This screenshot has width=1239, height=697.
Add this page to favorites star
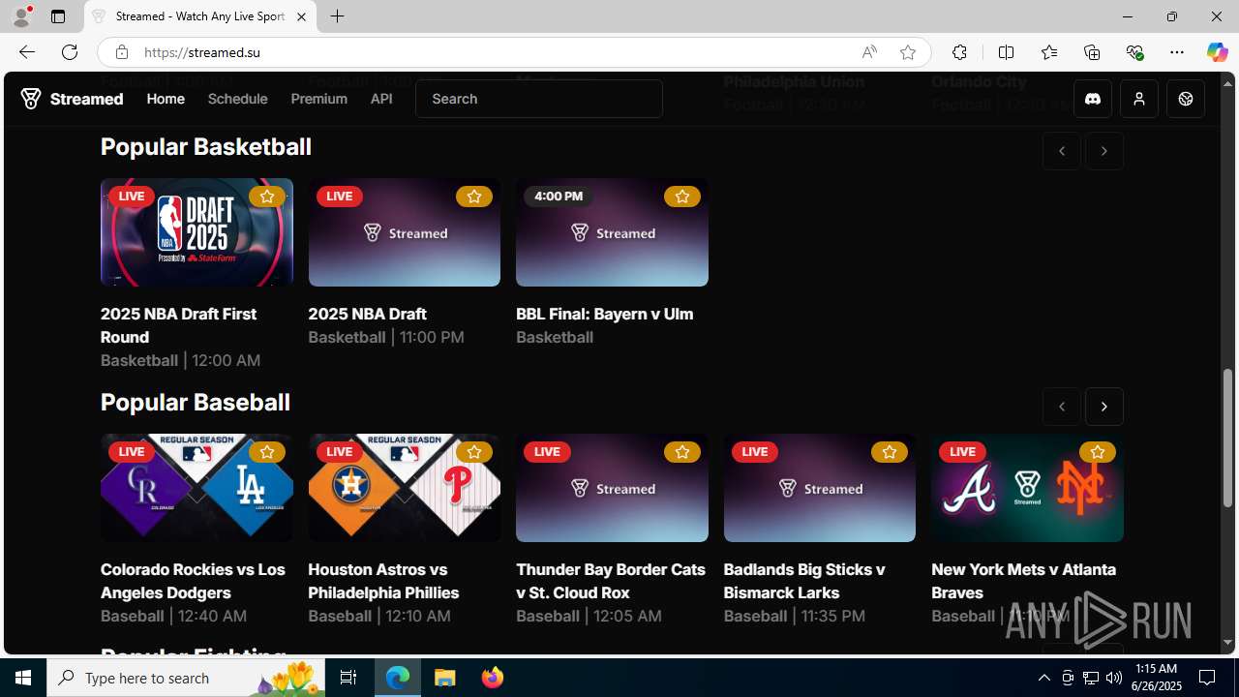pos(908,52)
